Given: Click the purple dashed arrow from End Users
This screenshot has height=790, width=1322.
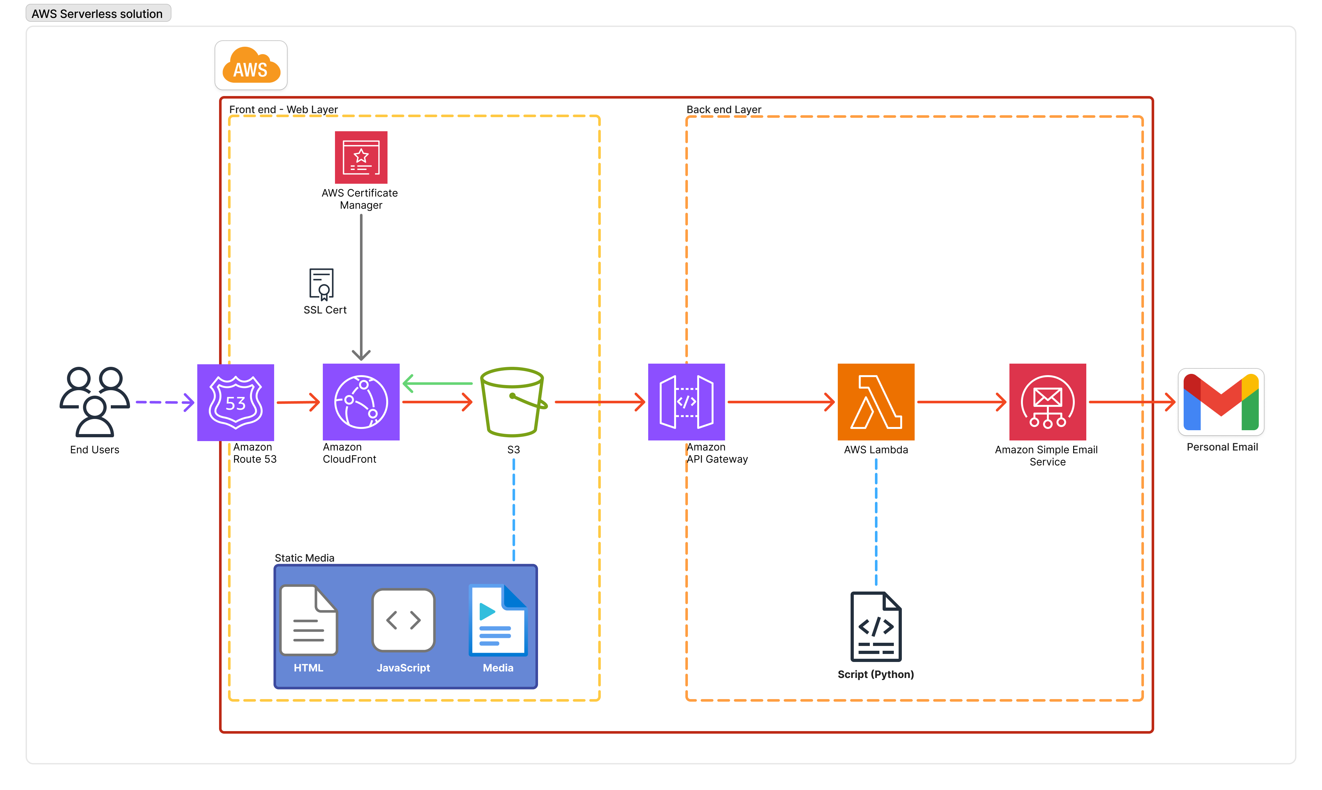Looking at the screenshot, I should (x=165, y=402).
